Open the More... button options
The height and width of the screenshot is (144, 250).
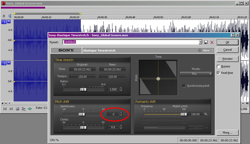coord(228,133)
